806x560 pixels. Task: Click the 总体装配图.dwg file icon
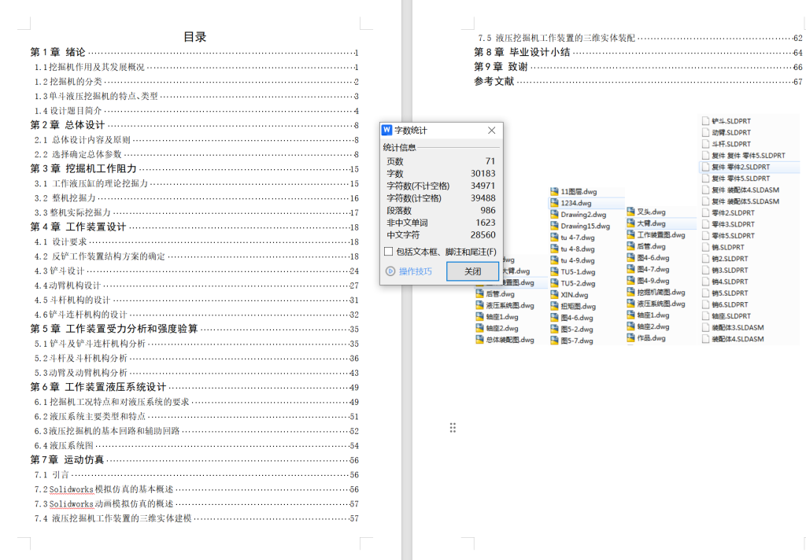pyautogui.click(x=479, y=341)
